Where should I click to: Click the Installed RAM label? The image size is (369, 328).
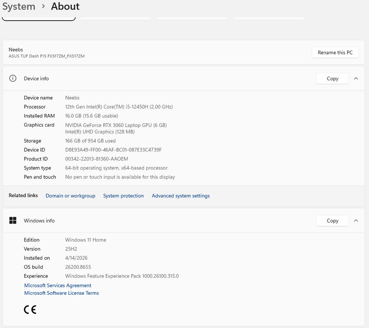tap(39, 116)
